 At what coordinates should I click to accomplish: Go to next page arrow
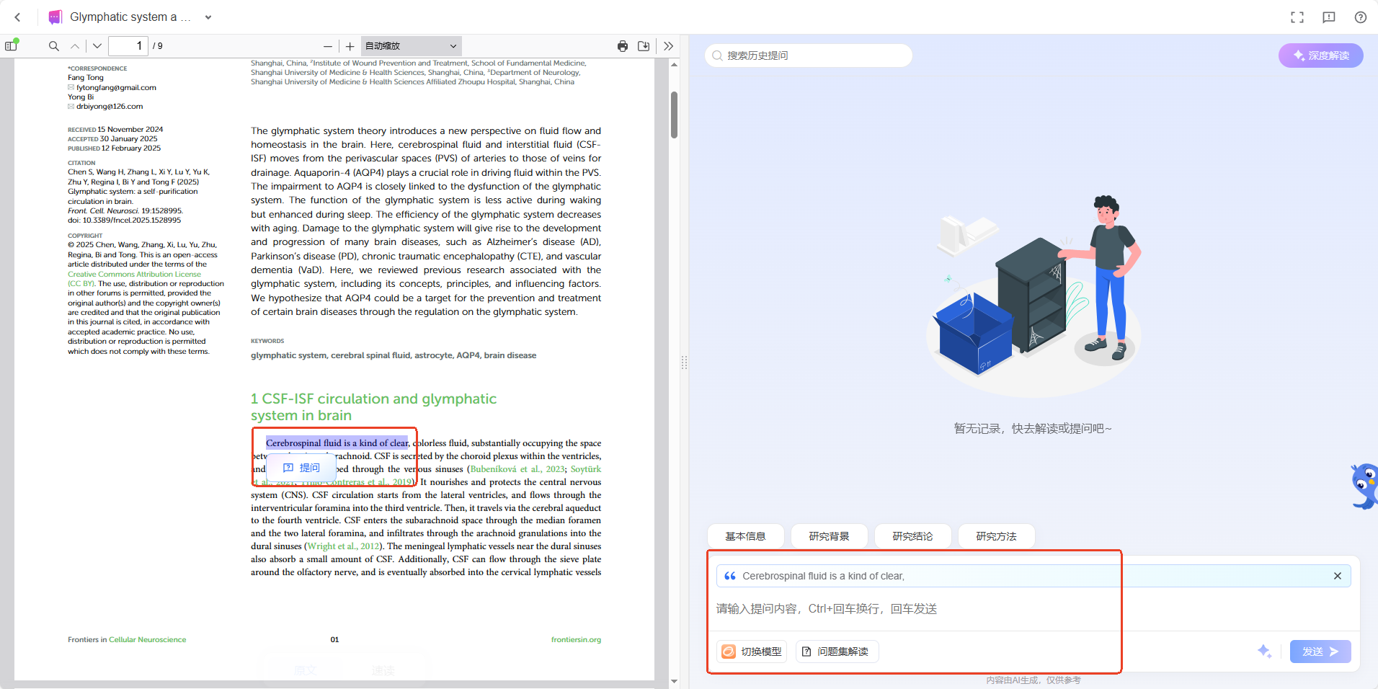coord(97,46)
